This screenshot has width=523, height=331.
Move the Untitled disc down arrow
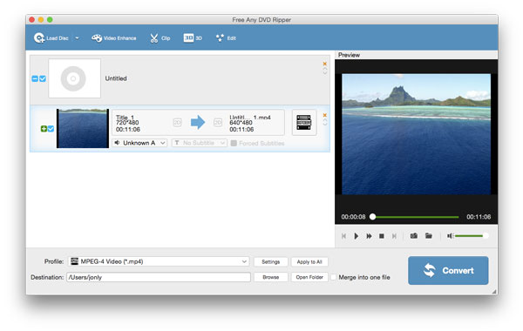point(325,72)
